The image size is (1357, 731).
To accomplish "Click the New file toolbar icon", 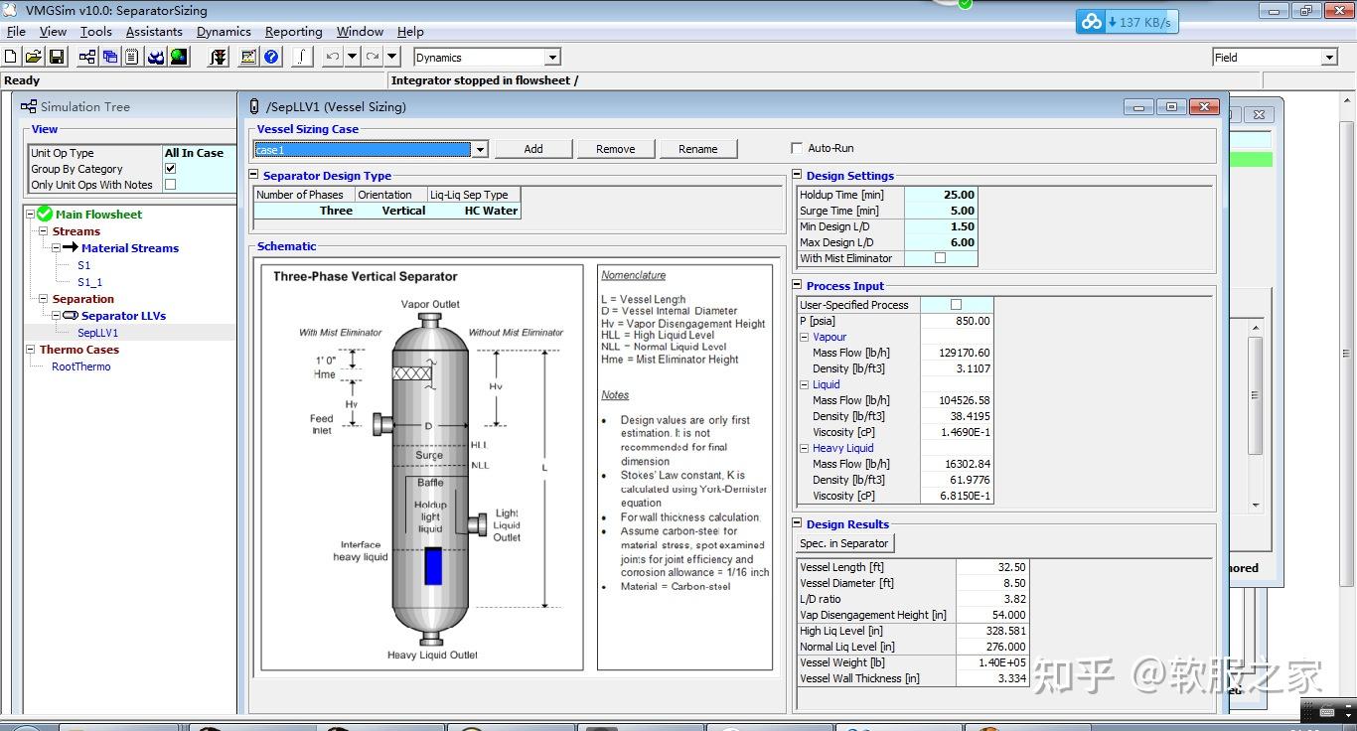I will tap(11, 58).
